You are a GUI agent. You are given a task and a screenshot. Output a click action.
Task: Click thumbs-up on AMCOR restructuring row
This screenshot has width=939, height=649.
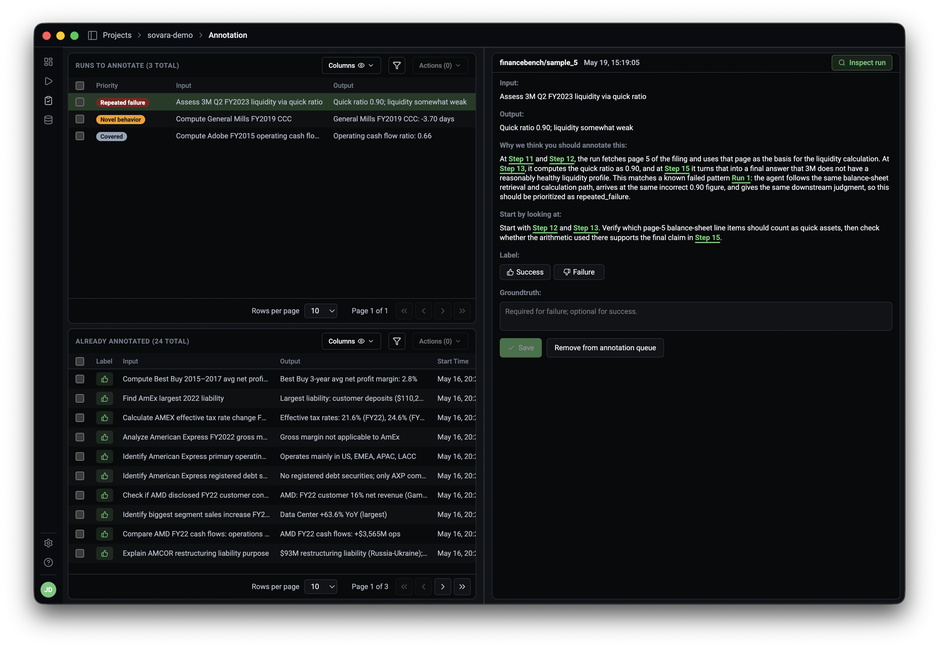[104, 553]
